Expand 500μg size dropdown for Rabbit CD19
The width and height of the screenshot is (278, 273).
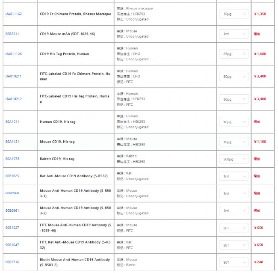pyautogui.click(x=234, y=159)
